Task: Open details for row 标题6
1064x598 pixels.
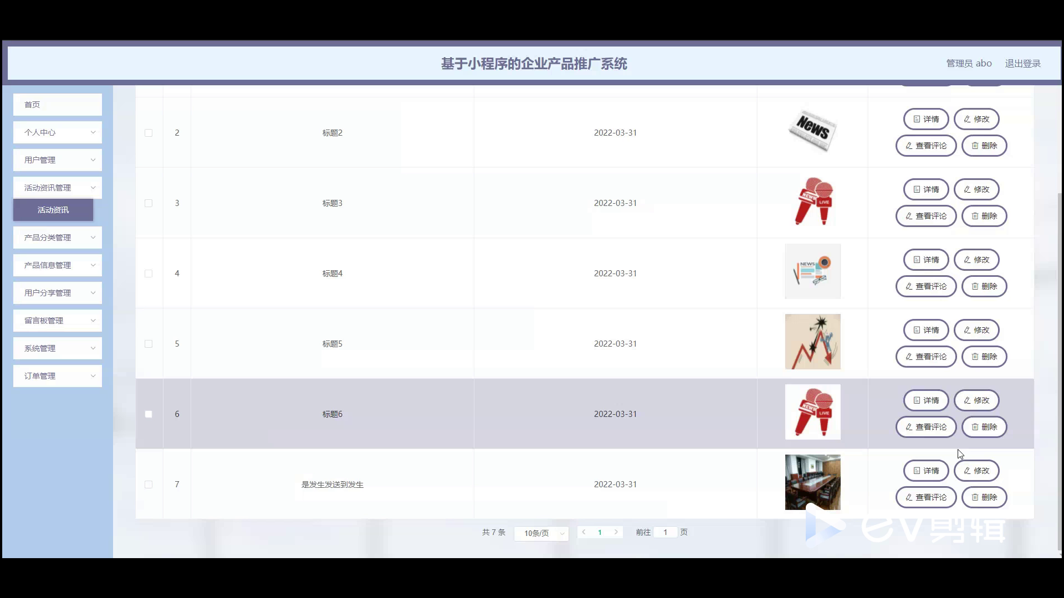Action: point(926,400)
